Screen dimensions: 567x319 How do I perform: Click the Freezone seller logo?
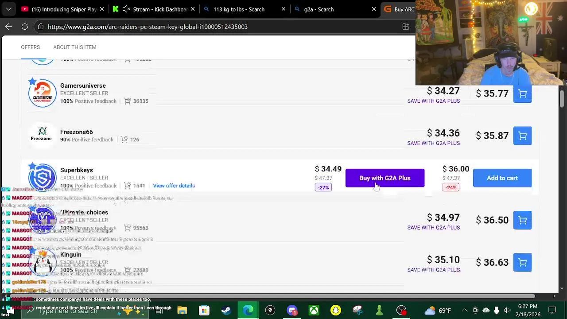tap(41, 134)
